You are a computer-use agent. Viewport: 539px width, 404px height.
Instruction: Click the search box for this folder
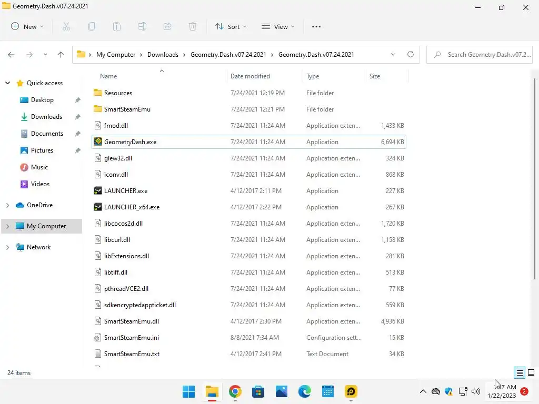tap(479, 55)
